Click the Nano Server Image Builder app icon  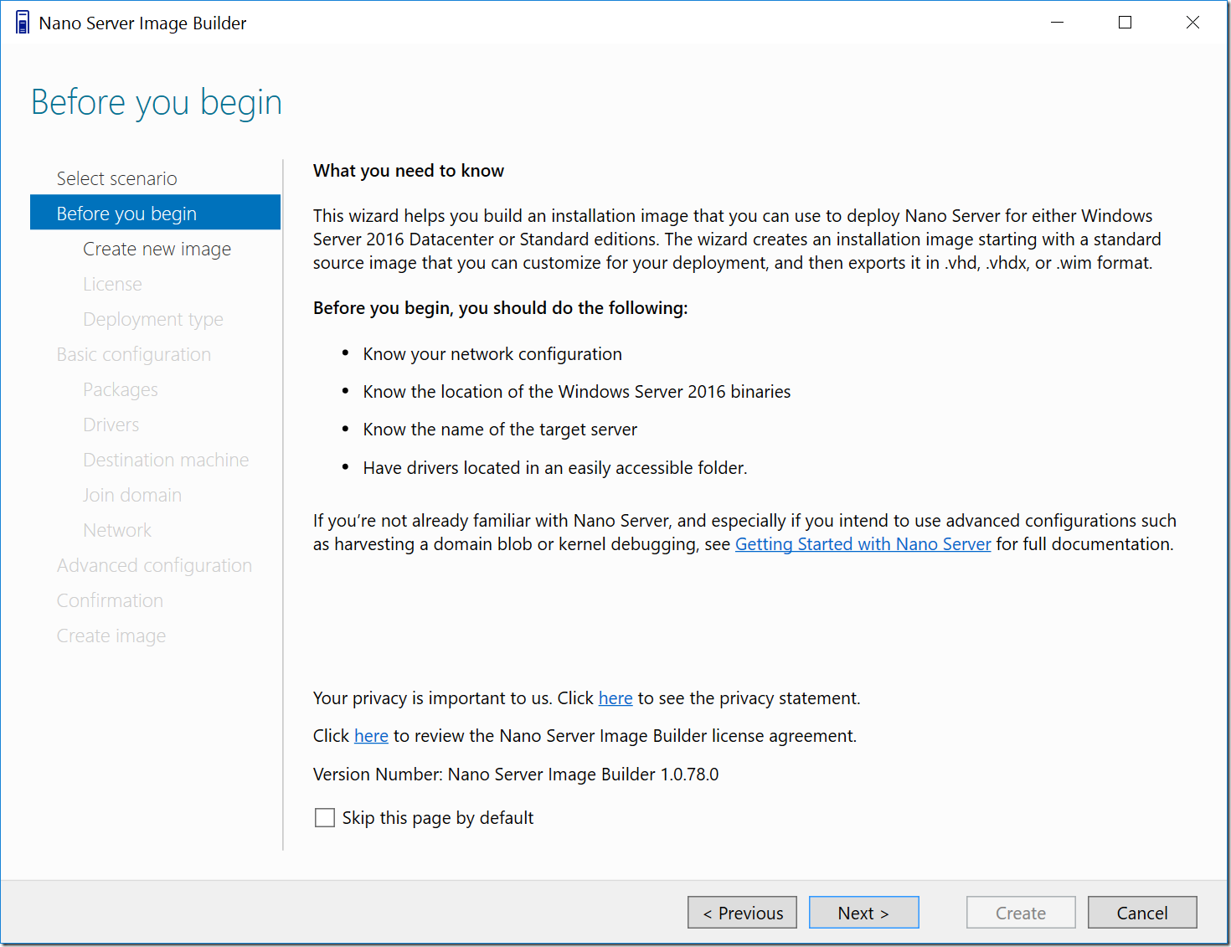[x=23, y=23]
